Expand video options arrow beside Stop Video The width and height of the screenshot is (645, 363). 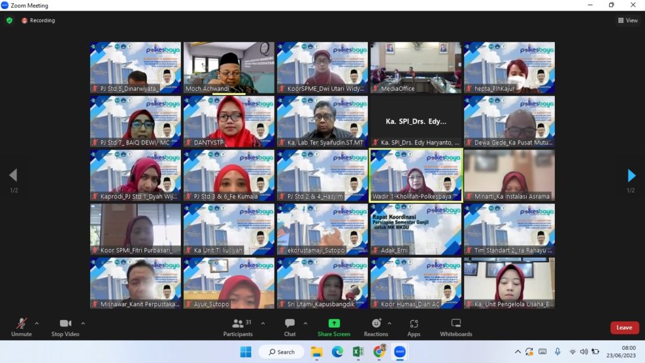tap(83, 323)
